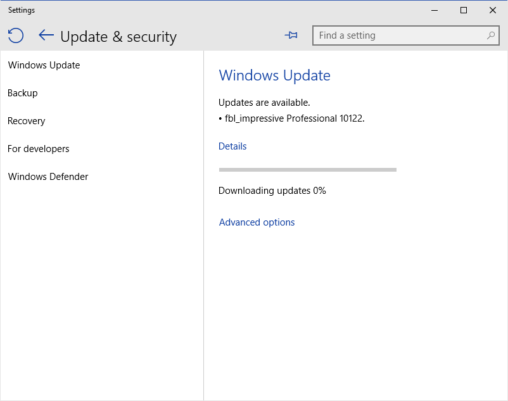Go back using the left arrow
Viewport: 508px width, 401px height.
click(46, 35)
